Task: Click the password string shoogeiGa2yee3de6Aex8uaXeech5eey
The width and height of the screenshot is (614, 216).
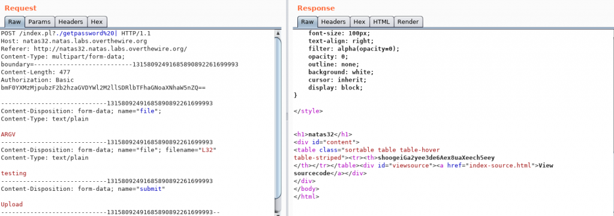Action: [436, 158]
